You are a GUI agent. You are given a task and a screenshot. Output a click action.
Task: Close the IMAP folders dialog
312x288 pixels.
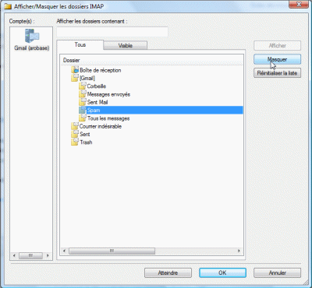coord(299,5)
